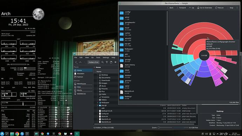Select the .config/ folder in Filelight list
The height and width of the screenshot is (136, 242).
pyautogui.click(x=143, y=13)
